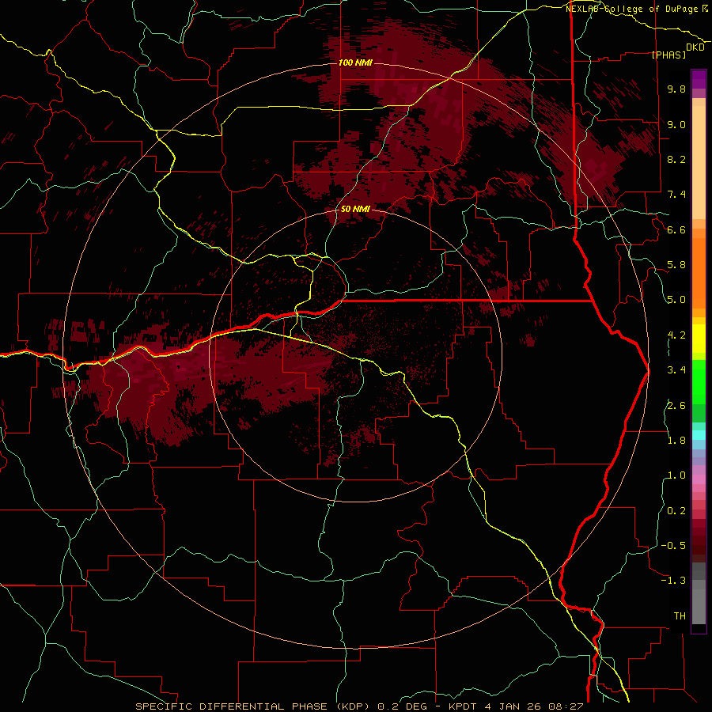Image resolution: width=712 pixels, height=712 pixels.
Task: Click the 0.2 value on the scale
Action: tap(676, 511)
